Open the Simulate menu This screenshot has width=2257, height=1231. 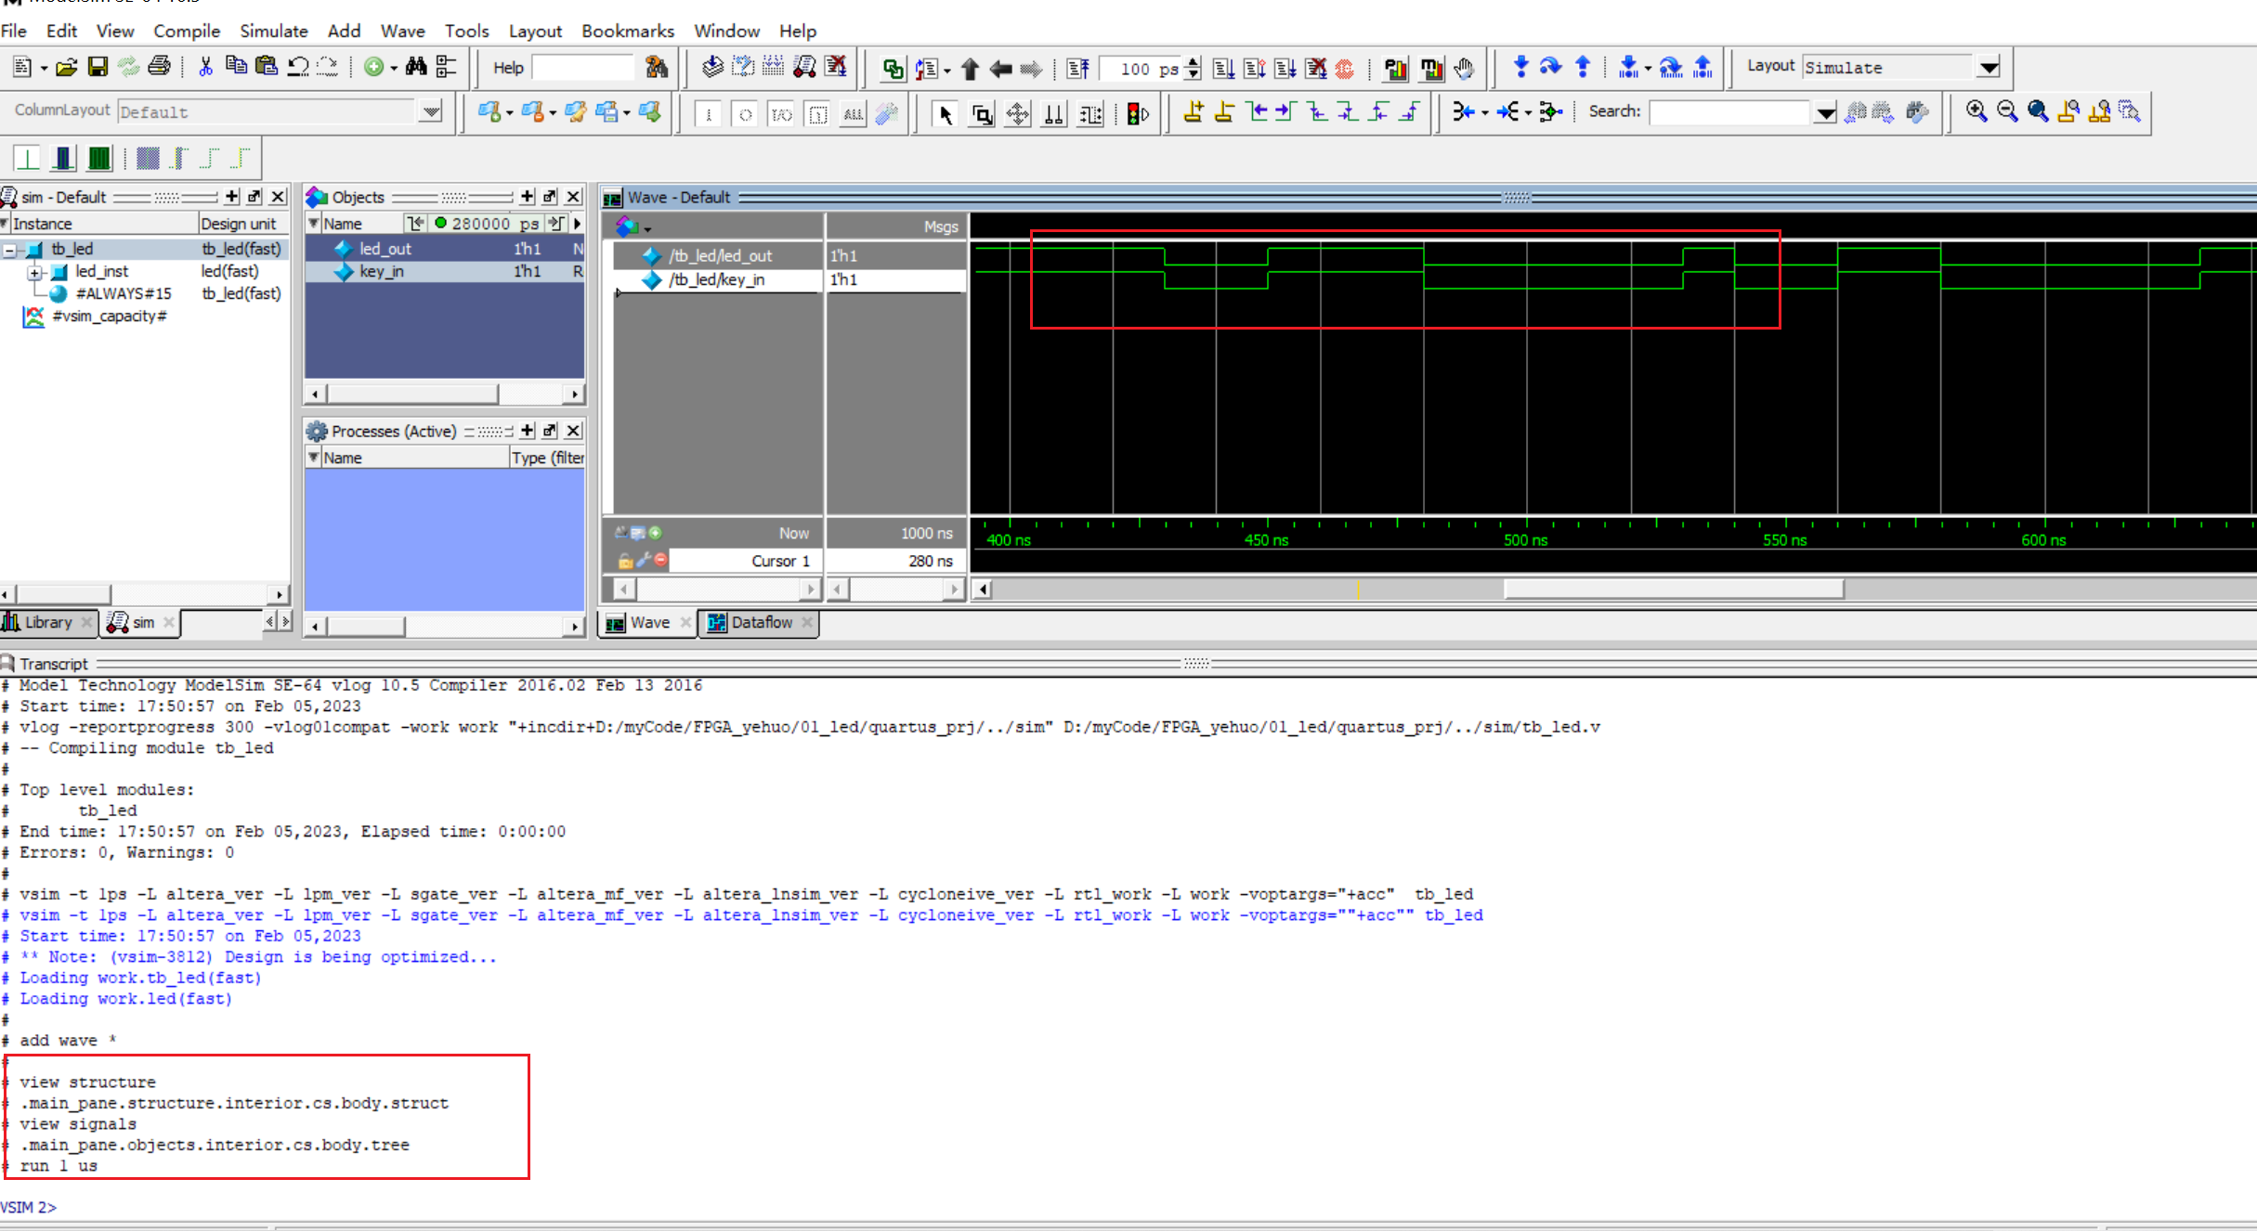(x=273, y=31)
